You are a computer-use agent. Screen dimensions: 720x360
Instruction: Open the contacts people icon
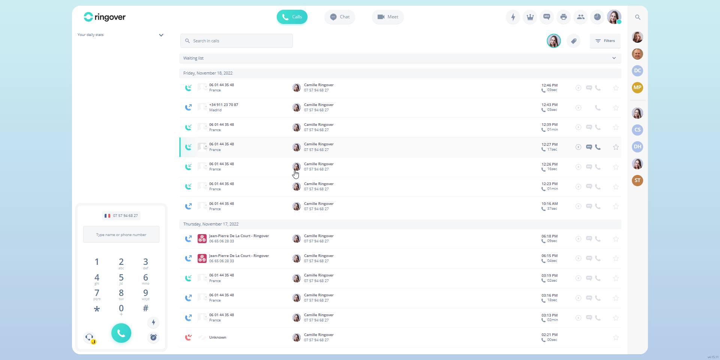click(x=580, y=17)
